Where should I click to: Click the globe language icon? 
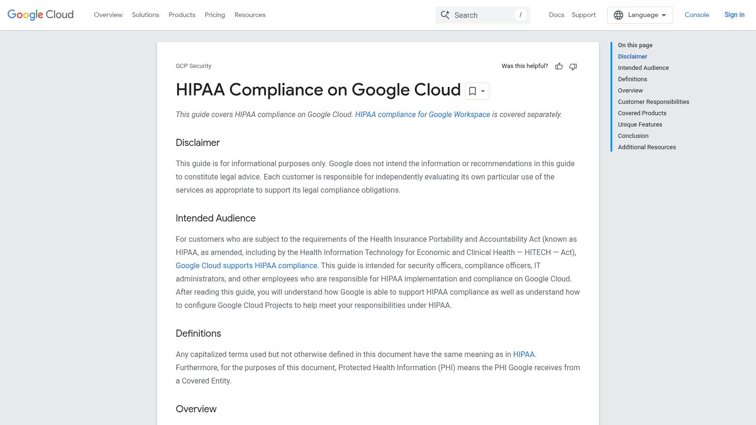tap(619, 15)
